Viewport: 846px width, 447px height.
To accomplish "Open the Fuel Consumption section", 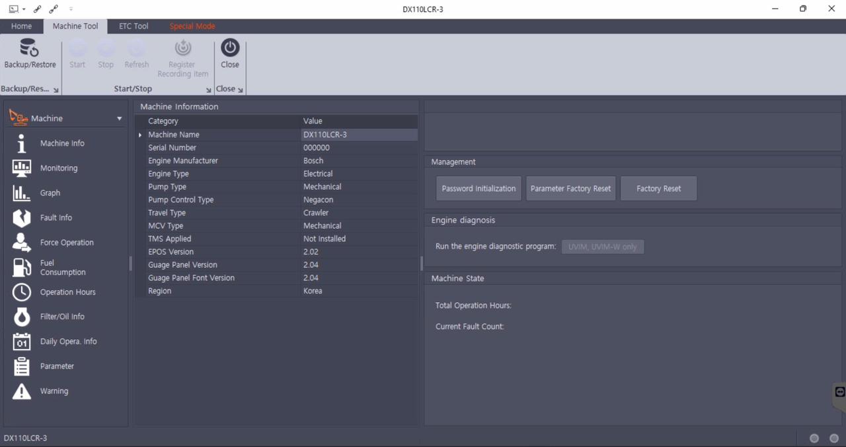I will [x=62, y=267].
